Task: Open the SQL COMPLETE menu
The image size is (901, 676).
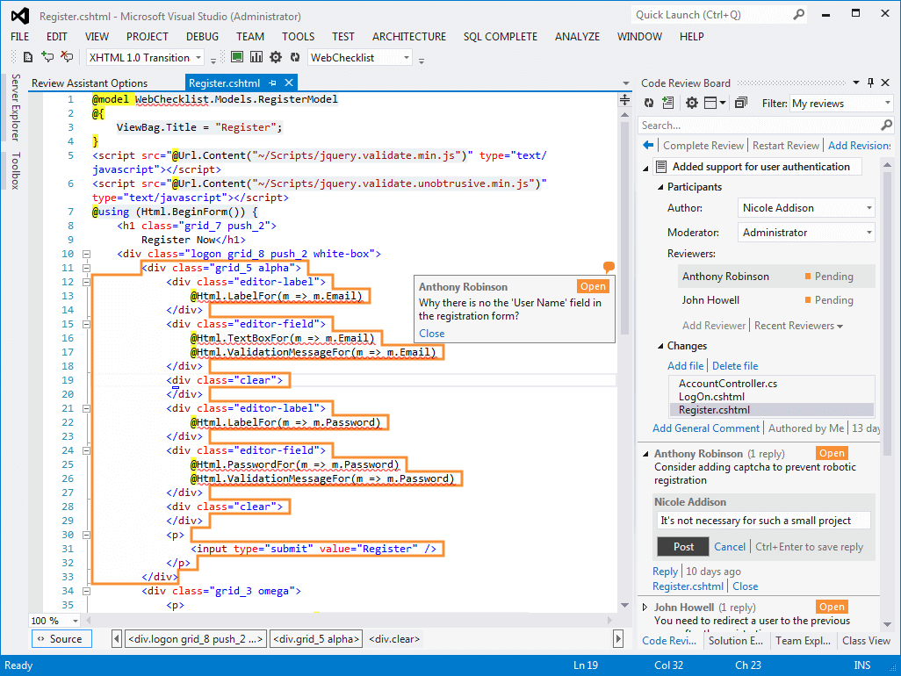Action: [x=501, y=37]
